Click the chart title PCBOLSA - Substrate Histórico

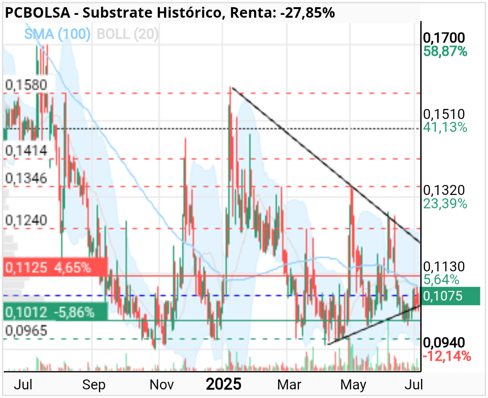[x=113, y=13]
